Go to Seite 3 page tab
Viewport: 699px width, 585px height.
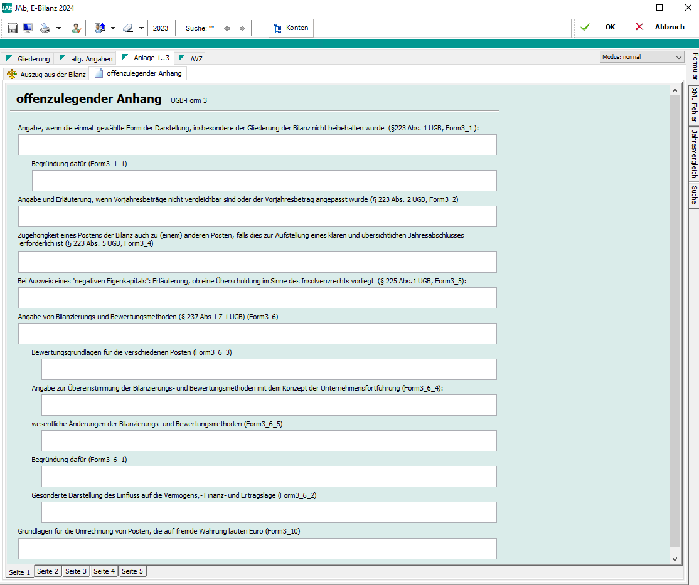(77, 571)
